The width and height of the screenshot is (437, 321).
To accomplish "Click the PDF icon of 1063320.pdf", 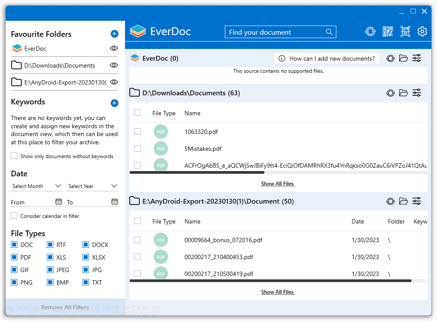I will [x=161, y=132].
